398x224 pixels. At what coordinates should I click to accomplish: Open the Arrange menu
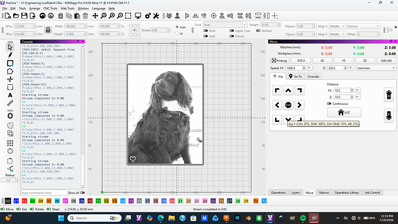pyautogui.click(x=35, y=9)
